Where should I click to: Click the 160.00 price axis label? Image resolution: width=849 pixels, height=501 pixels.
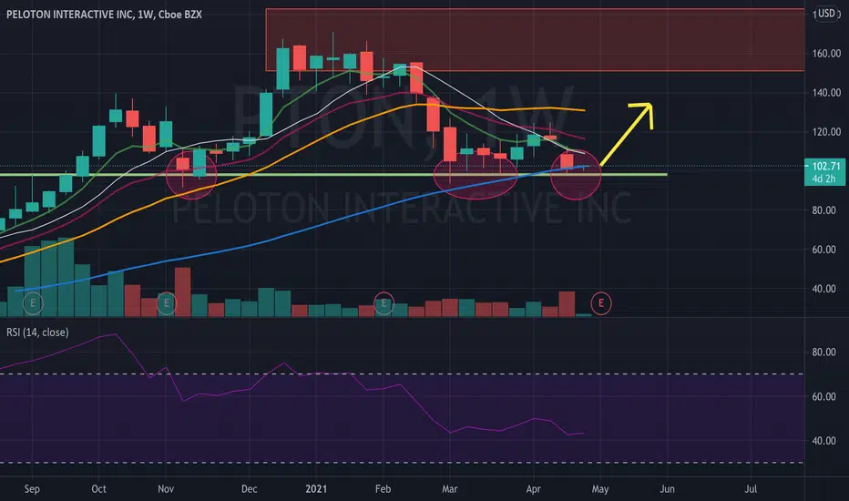pyautogui.click(x=826, y=53)
